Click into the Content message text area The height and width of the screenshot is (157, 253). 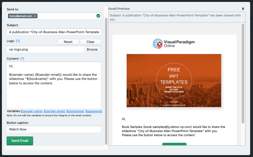point(54,95)
